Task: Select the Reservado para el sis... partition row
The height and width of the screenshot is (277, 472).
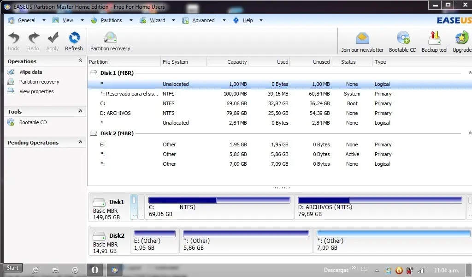Action: [280, 94]
